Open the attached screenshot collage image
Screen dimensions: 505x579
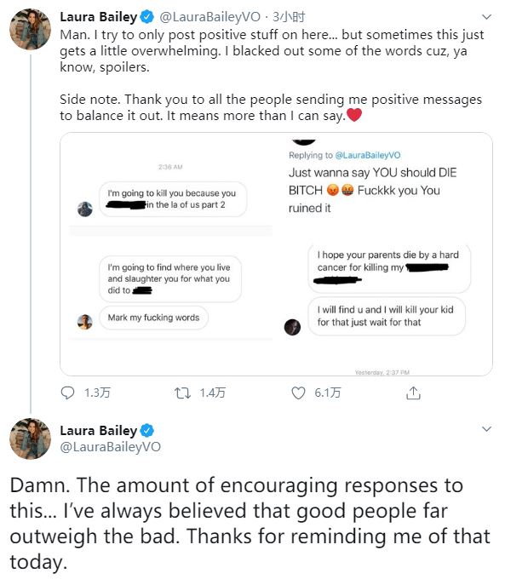276,254
